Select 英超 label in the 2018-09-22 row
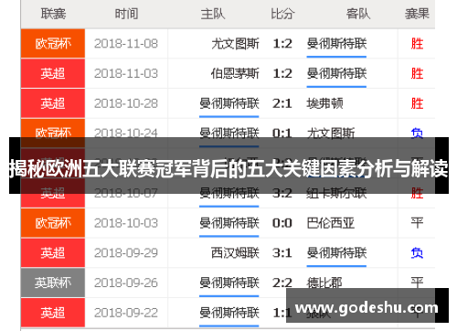 pyautogui.click(x=53, y=313)
